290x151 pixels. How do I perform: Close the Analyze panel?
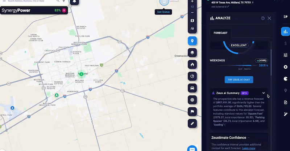point(269,18)
